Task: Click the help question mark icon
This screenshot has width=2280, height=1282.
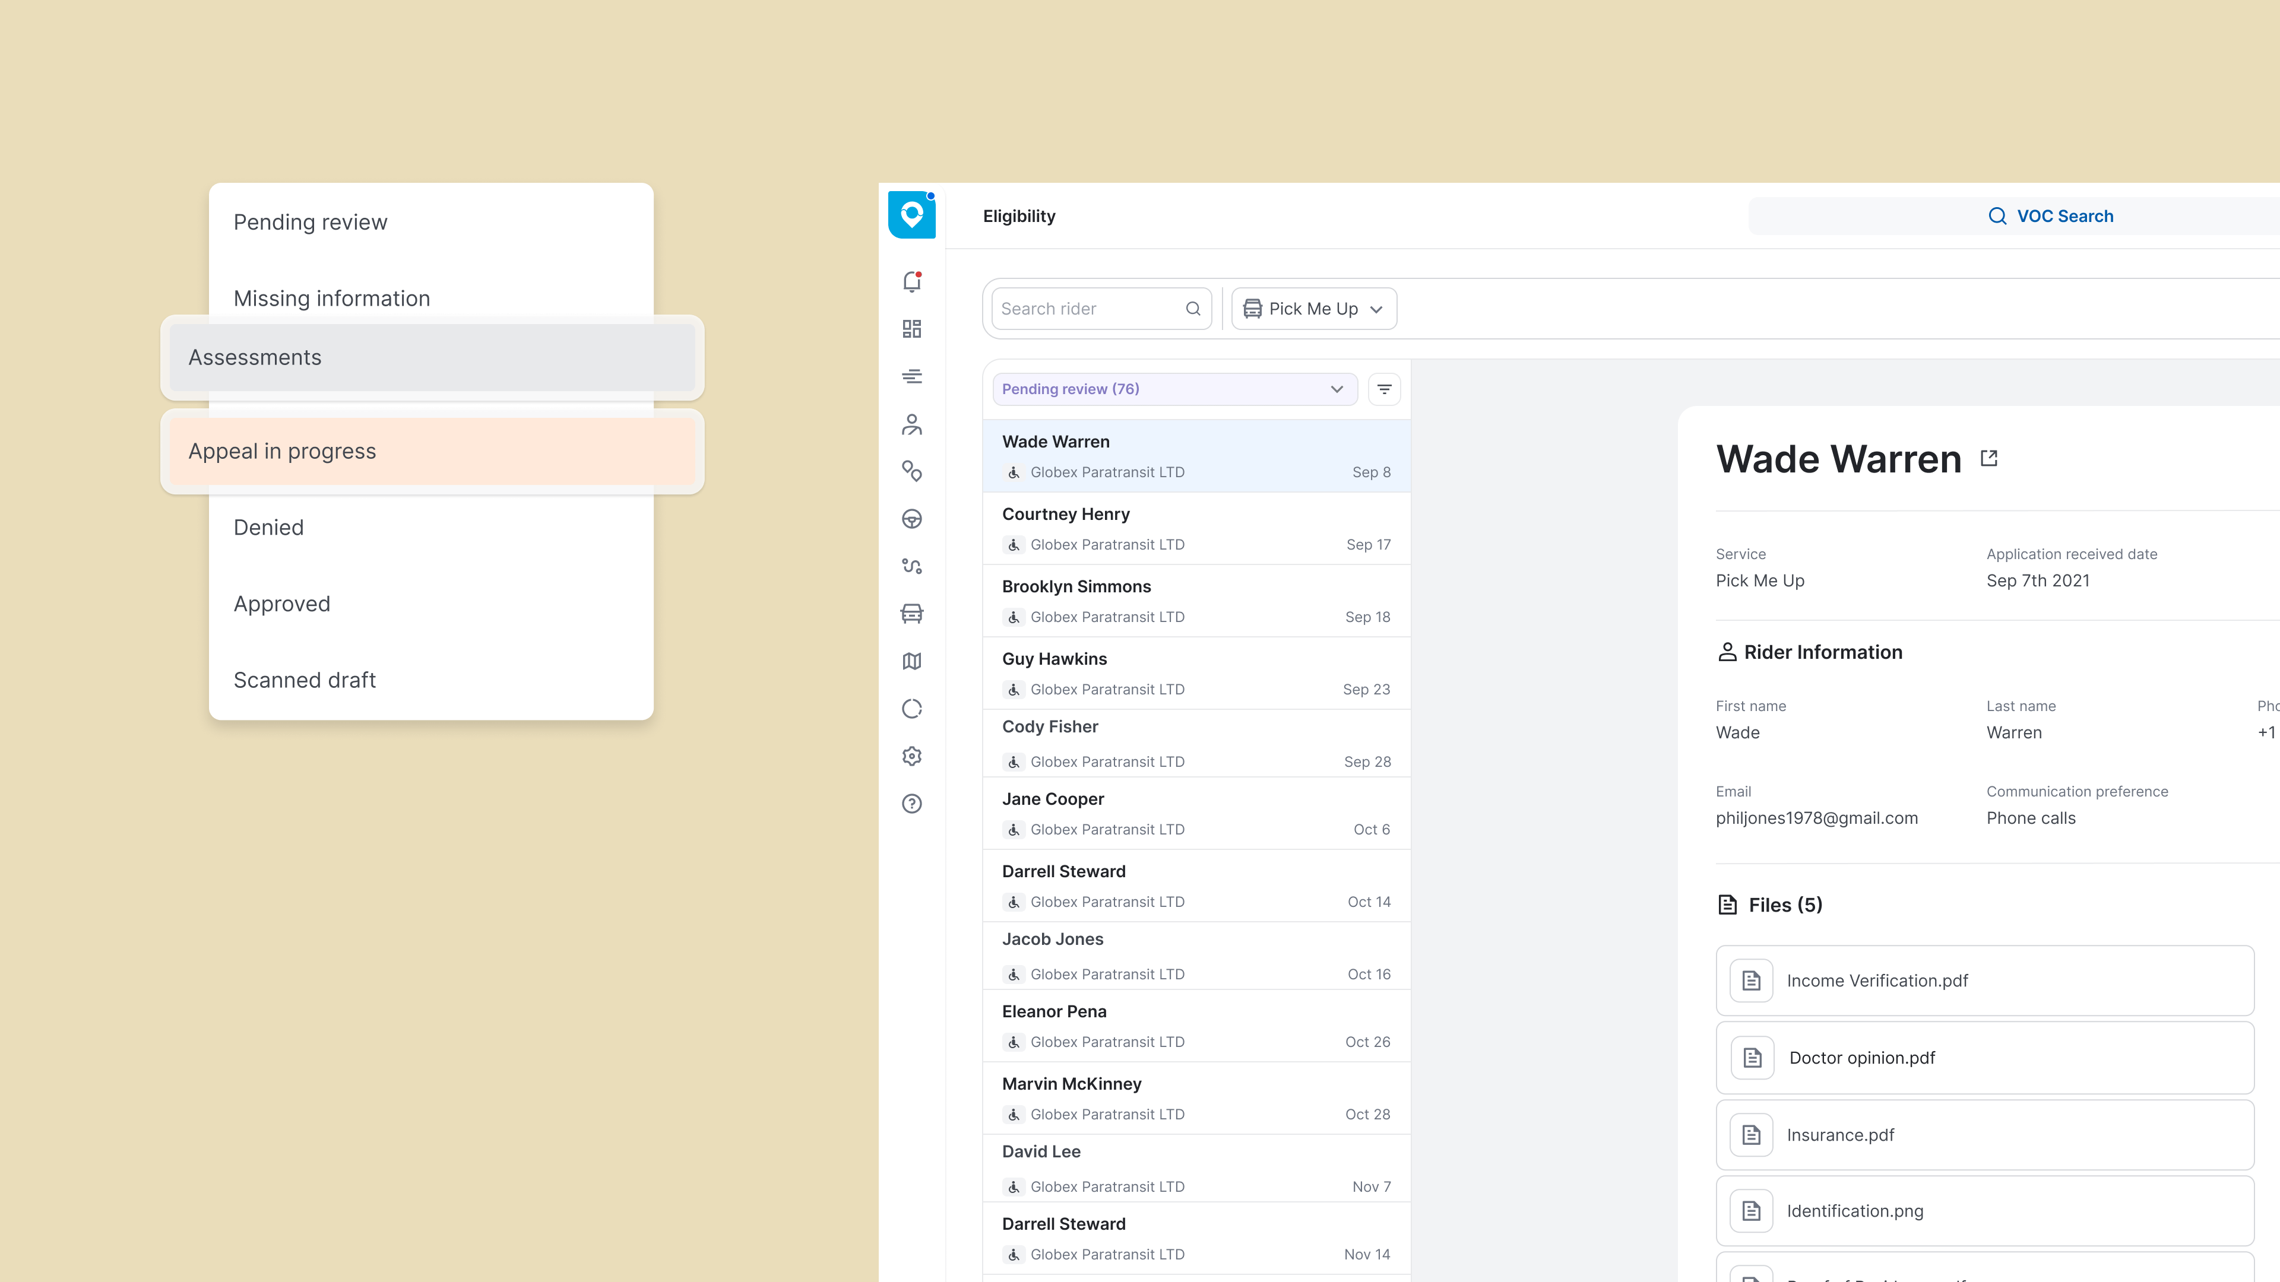Action: click(911, 804)
